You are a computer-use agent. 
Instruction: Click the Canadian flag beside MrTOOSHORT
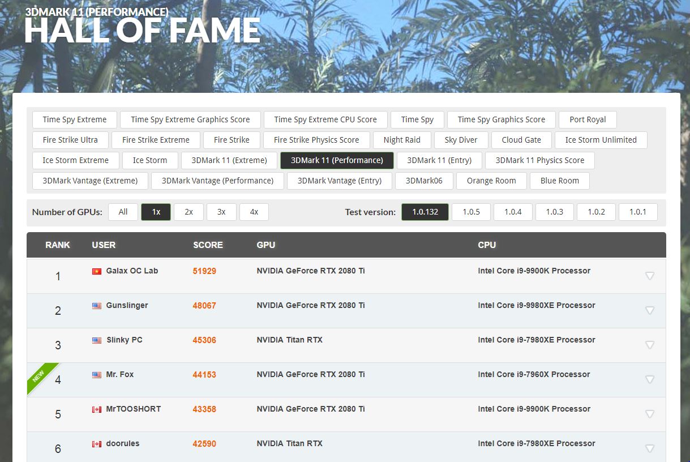point(97,409)
